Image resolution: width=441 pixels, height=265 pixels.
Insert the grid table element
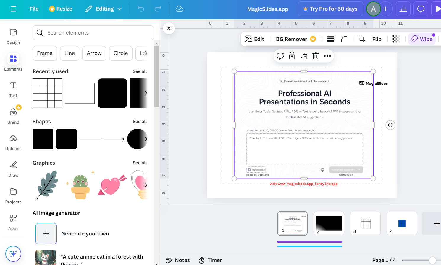tap(47, 93)
